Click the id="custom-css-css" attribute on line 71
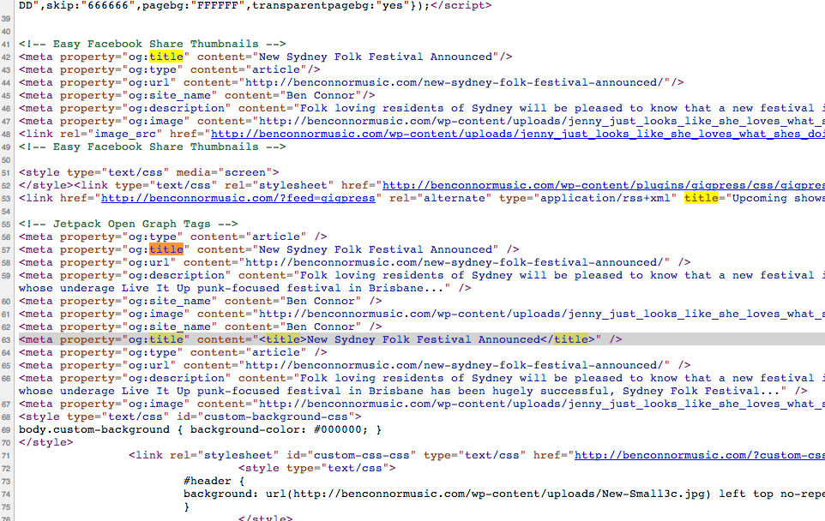825x521 pixels. pyautogui.click(x=352, y=455)
